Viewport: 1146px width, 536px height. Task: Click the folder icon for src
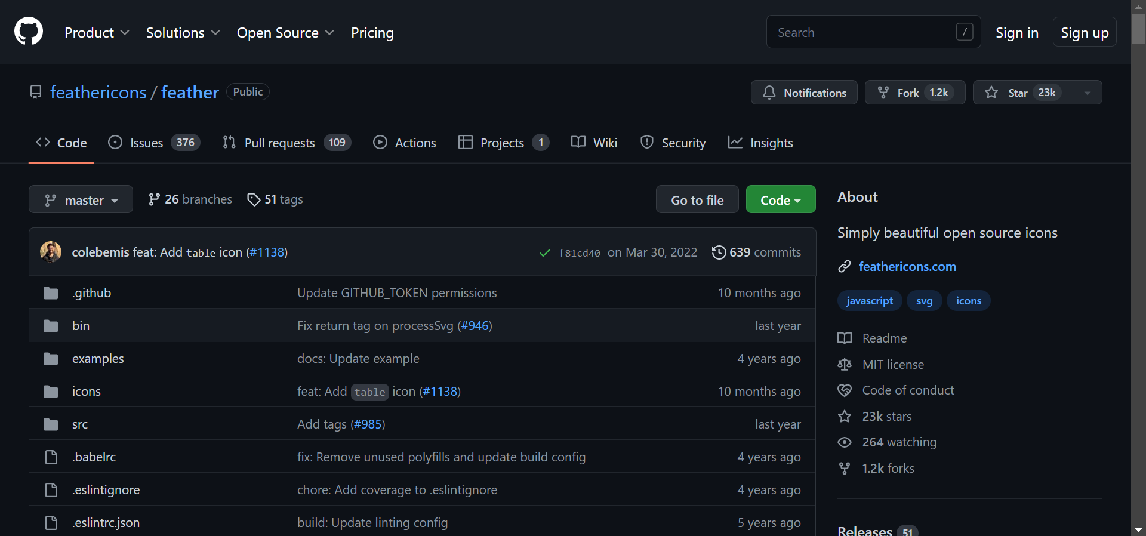coord(51,424)
